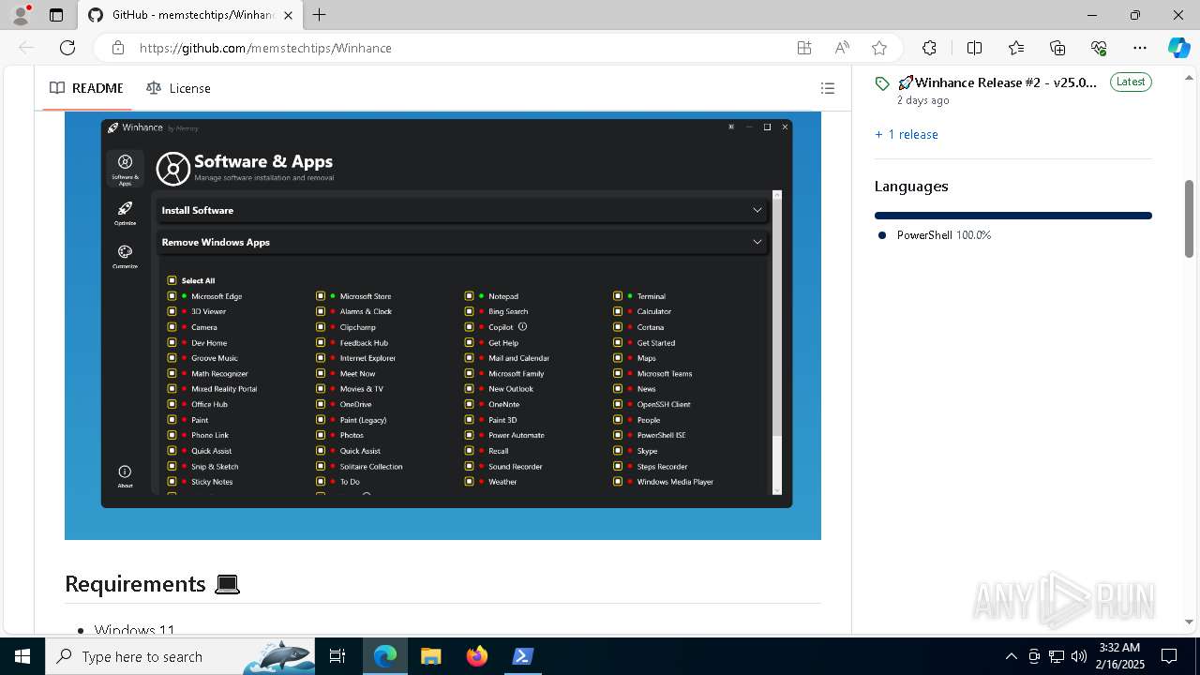This screenshot has width=1200, height=675.
Task: Select Software & Apps sidebar icon in Winhance
Action: [x=125, y=168]
